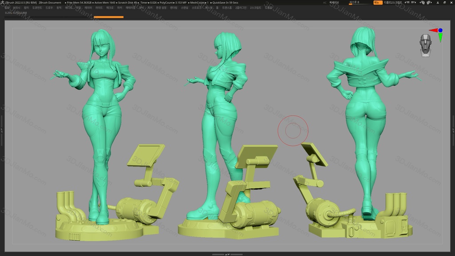
Task: Click the 디폴트Z스크립트 (DefaultZScript) button
Action: (x=393, y=3)
